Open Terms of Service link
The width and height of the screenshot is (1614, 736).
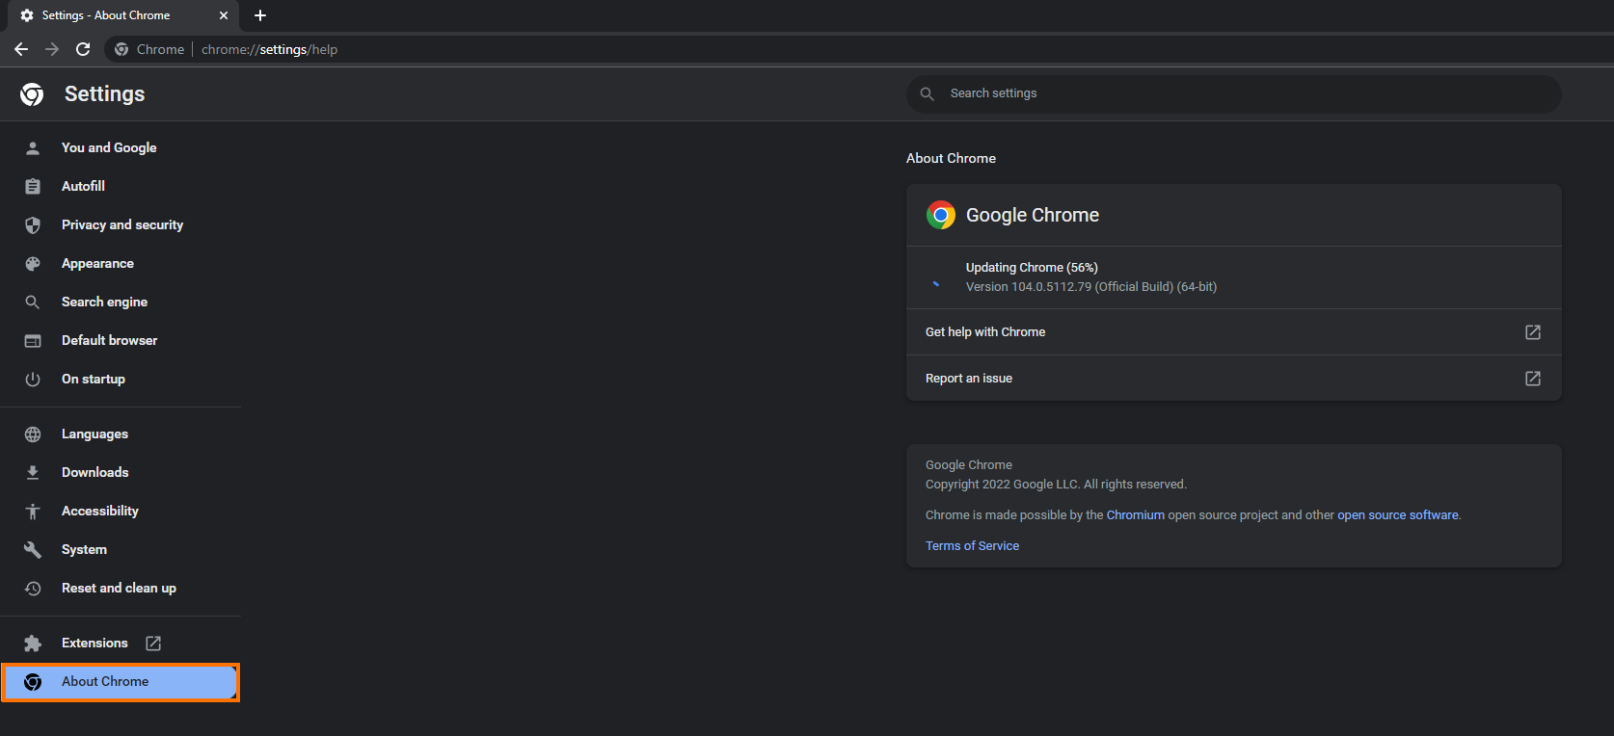pyautogui.click(x=972, y=546)
